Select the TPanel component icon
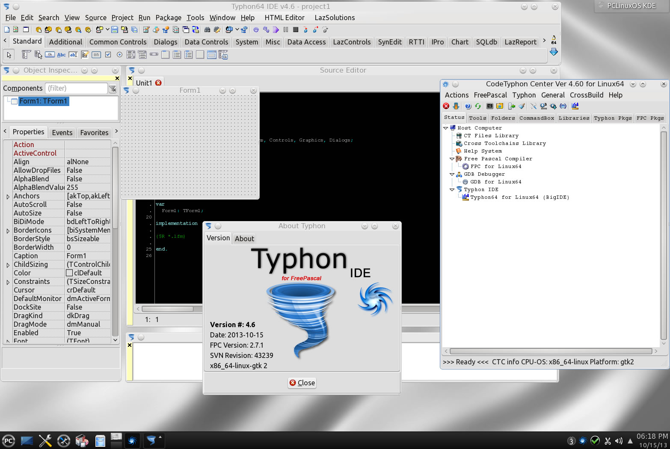This screenshot has width=670, height=449. pos(200,55)
